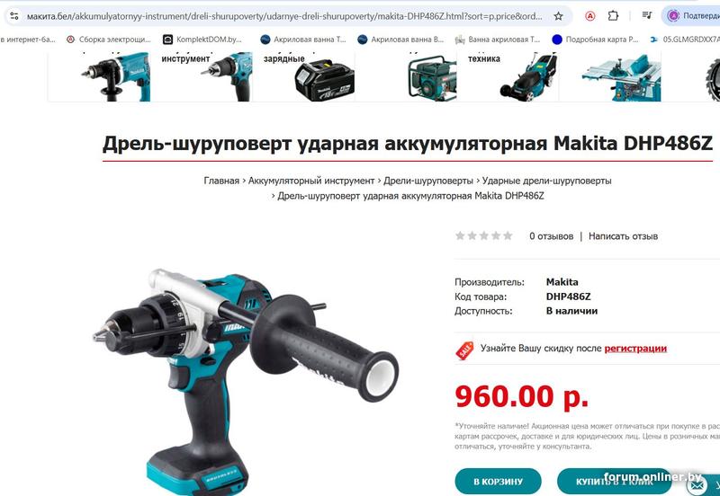Open Сборка электрощи... bookmark
The image size is (720, 496).
(108, 40)
